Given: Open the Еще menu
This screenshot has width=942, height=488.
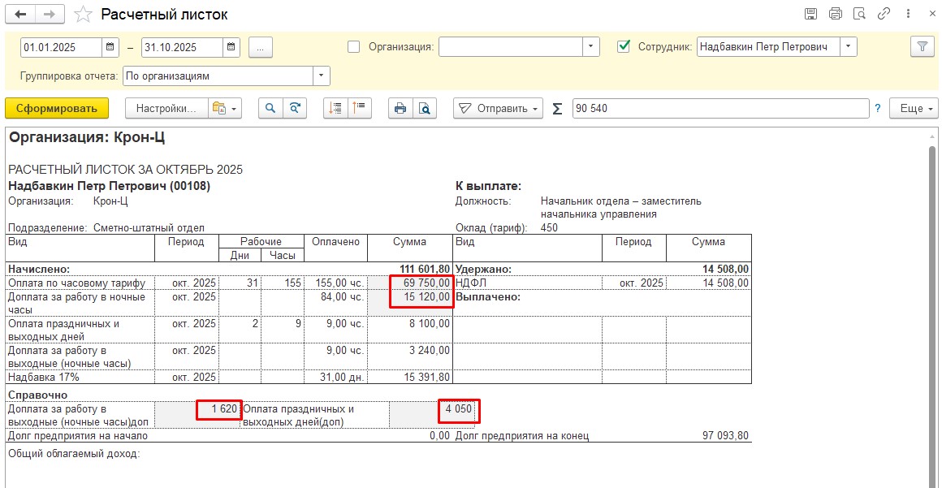Looking at the screenshot, I should coord(914,108).
